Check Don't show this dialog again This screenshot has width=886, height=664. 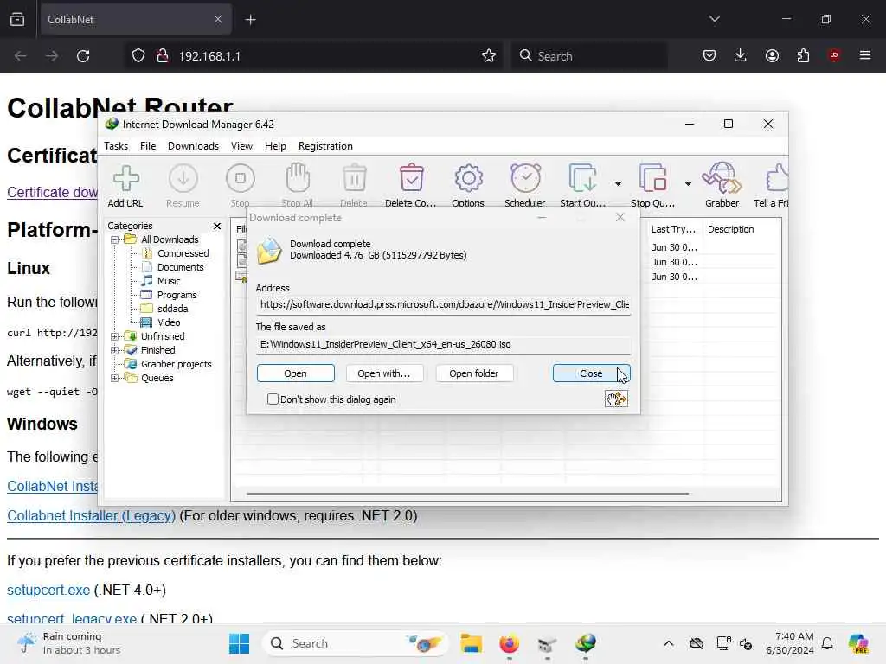(x=273, y=399)
